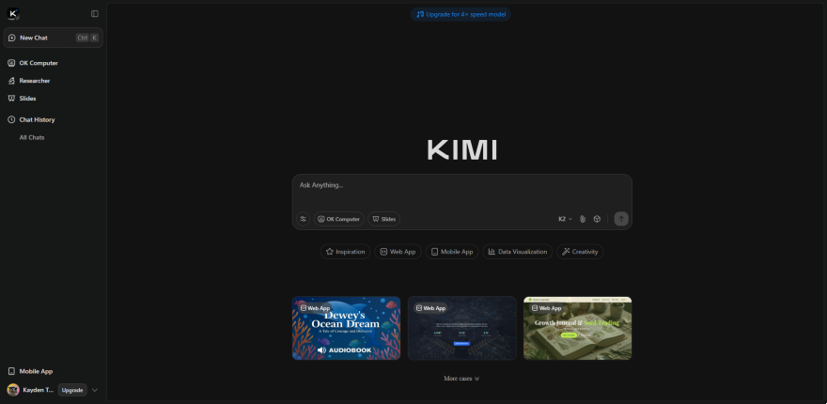The image size is (827, 404).
Task: Open OK Computer from the sidebar
Action: (x=39, y=63)
